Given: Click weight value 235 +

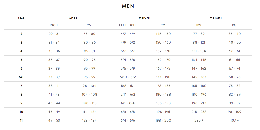Looking at the screenshot, I should [x=199, y=120].
